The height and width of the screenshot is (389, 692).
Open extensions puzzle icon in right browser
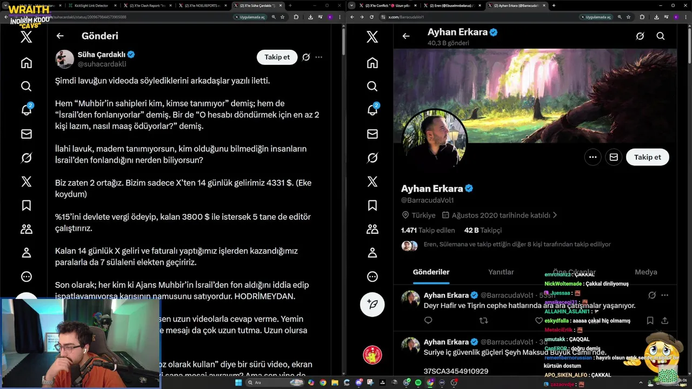point(642,17)
